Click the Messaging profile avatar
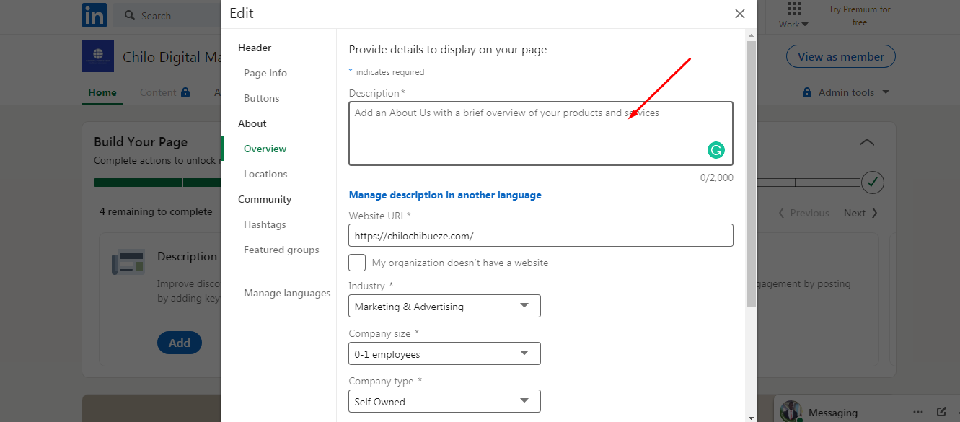 [x=791, y=411]
